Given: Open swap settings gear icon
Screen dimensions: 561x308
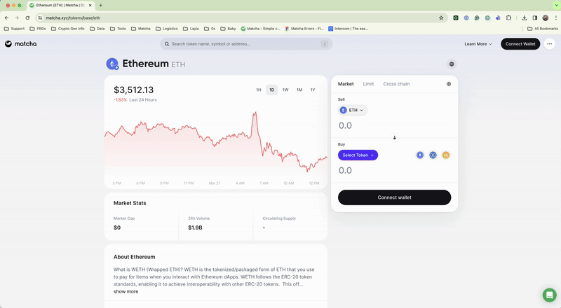Looking at the screenshot, I should click(449, 84).
